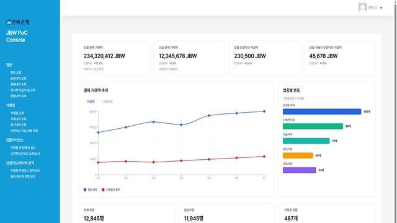Click the orange bar showing 49개
The height and width of the screenshot is (223, 397).
click(298, 155)
